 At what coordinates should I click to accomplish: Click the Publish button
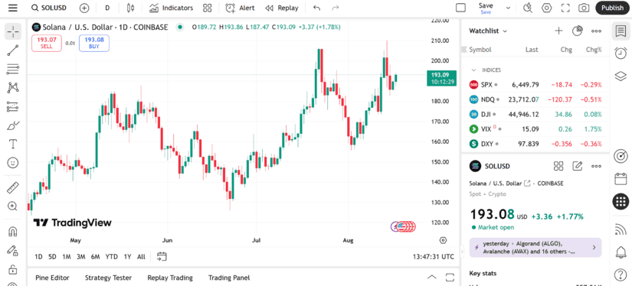tap(612, 8)
